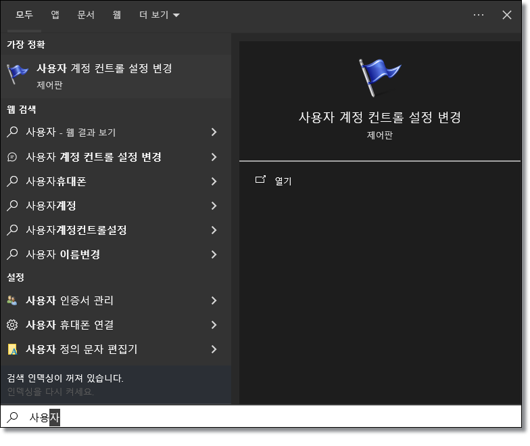The width and height of the screenshot is (530, 446).
Task: Close the search panel with X
Action: pos(507,15)
